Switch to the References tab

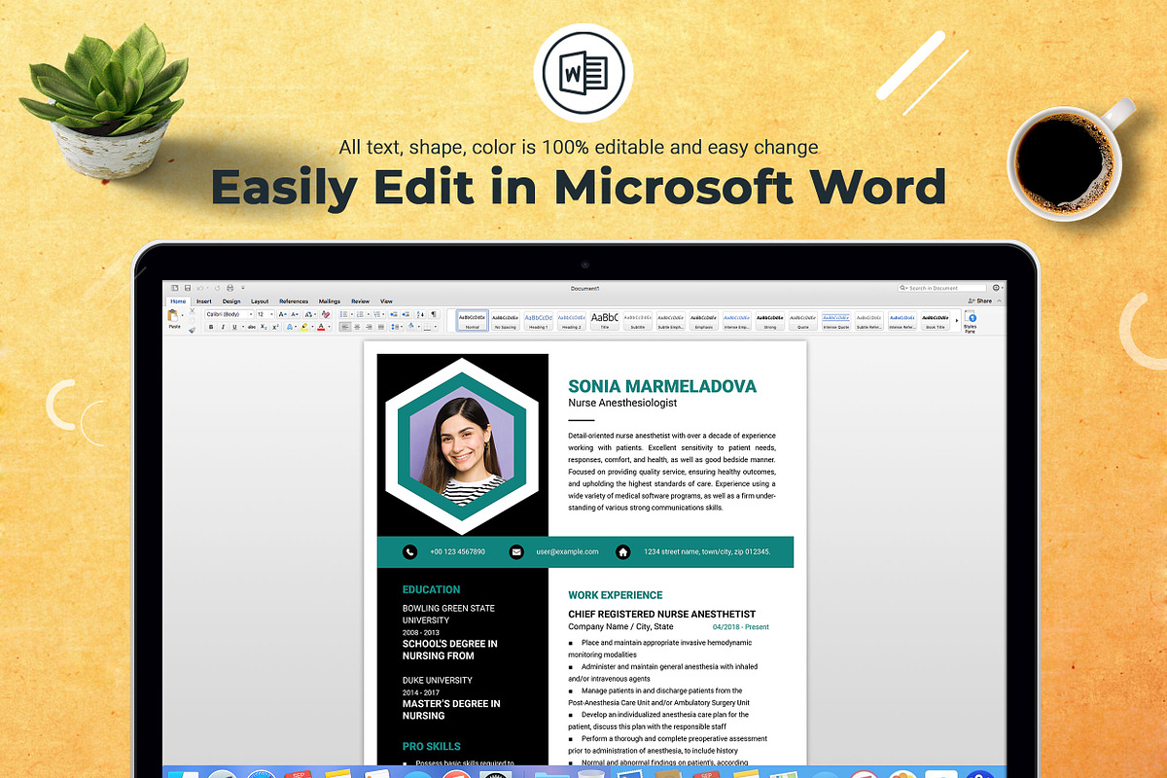click(294, 301)
